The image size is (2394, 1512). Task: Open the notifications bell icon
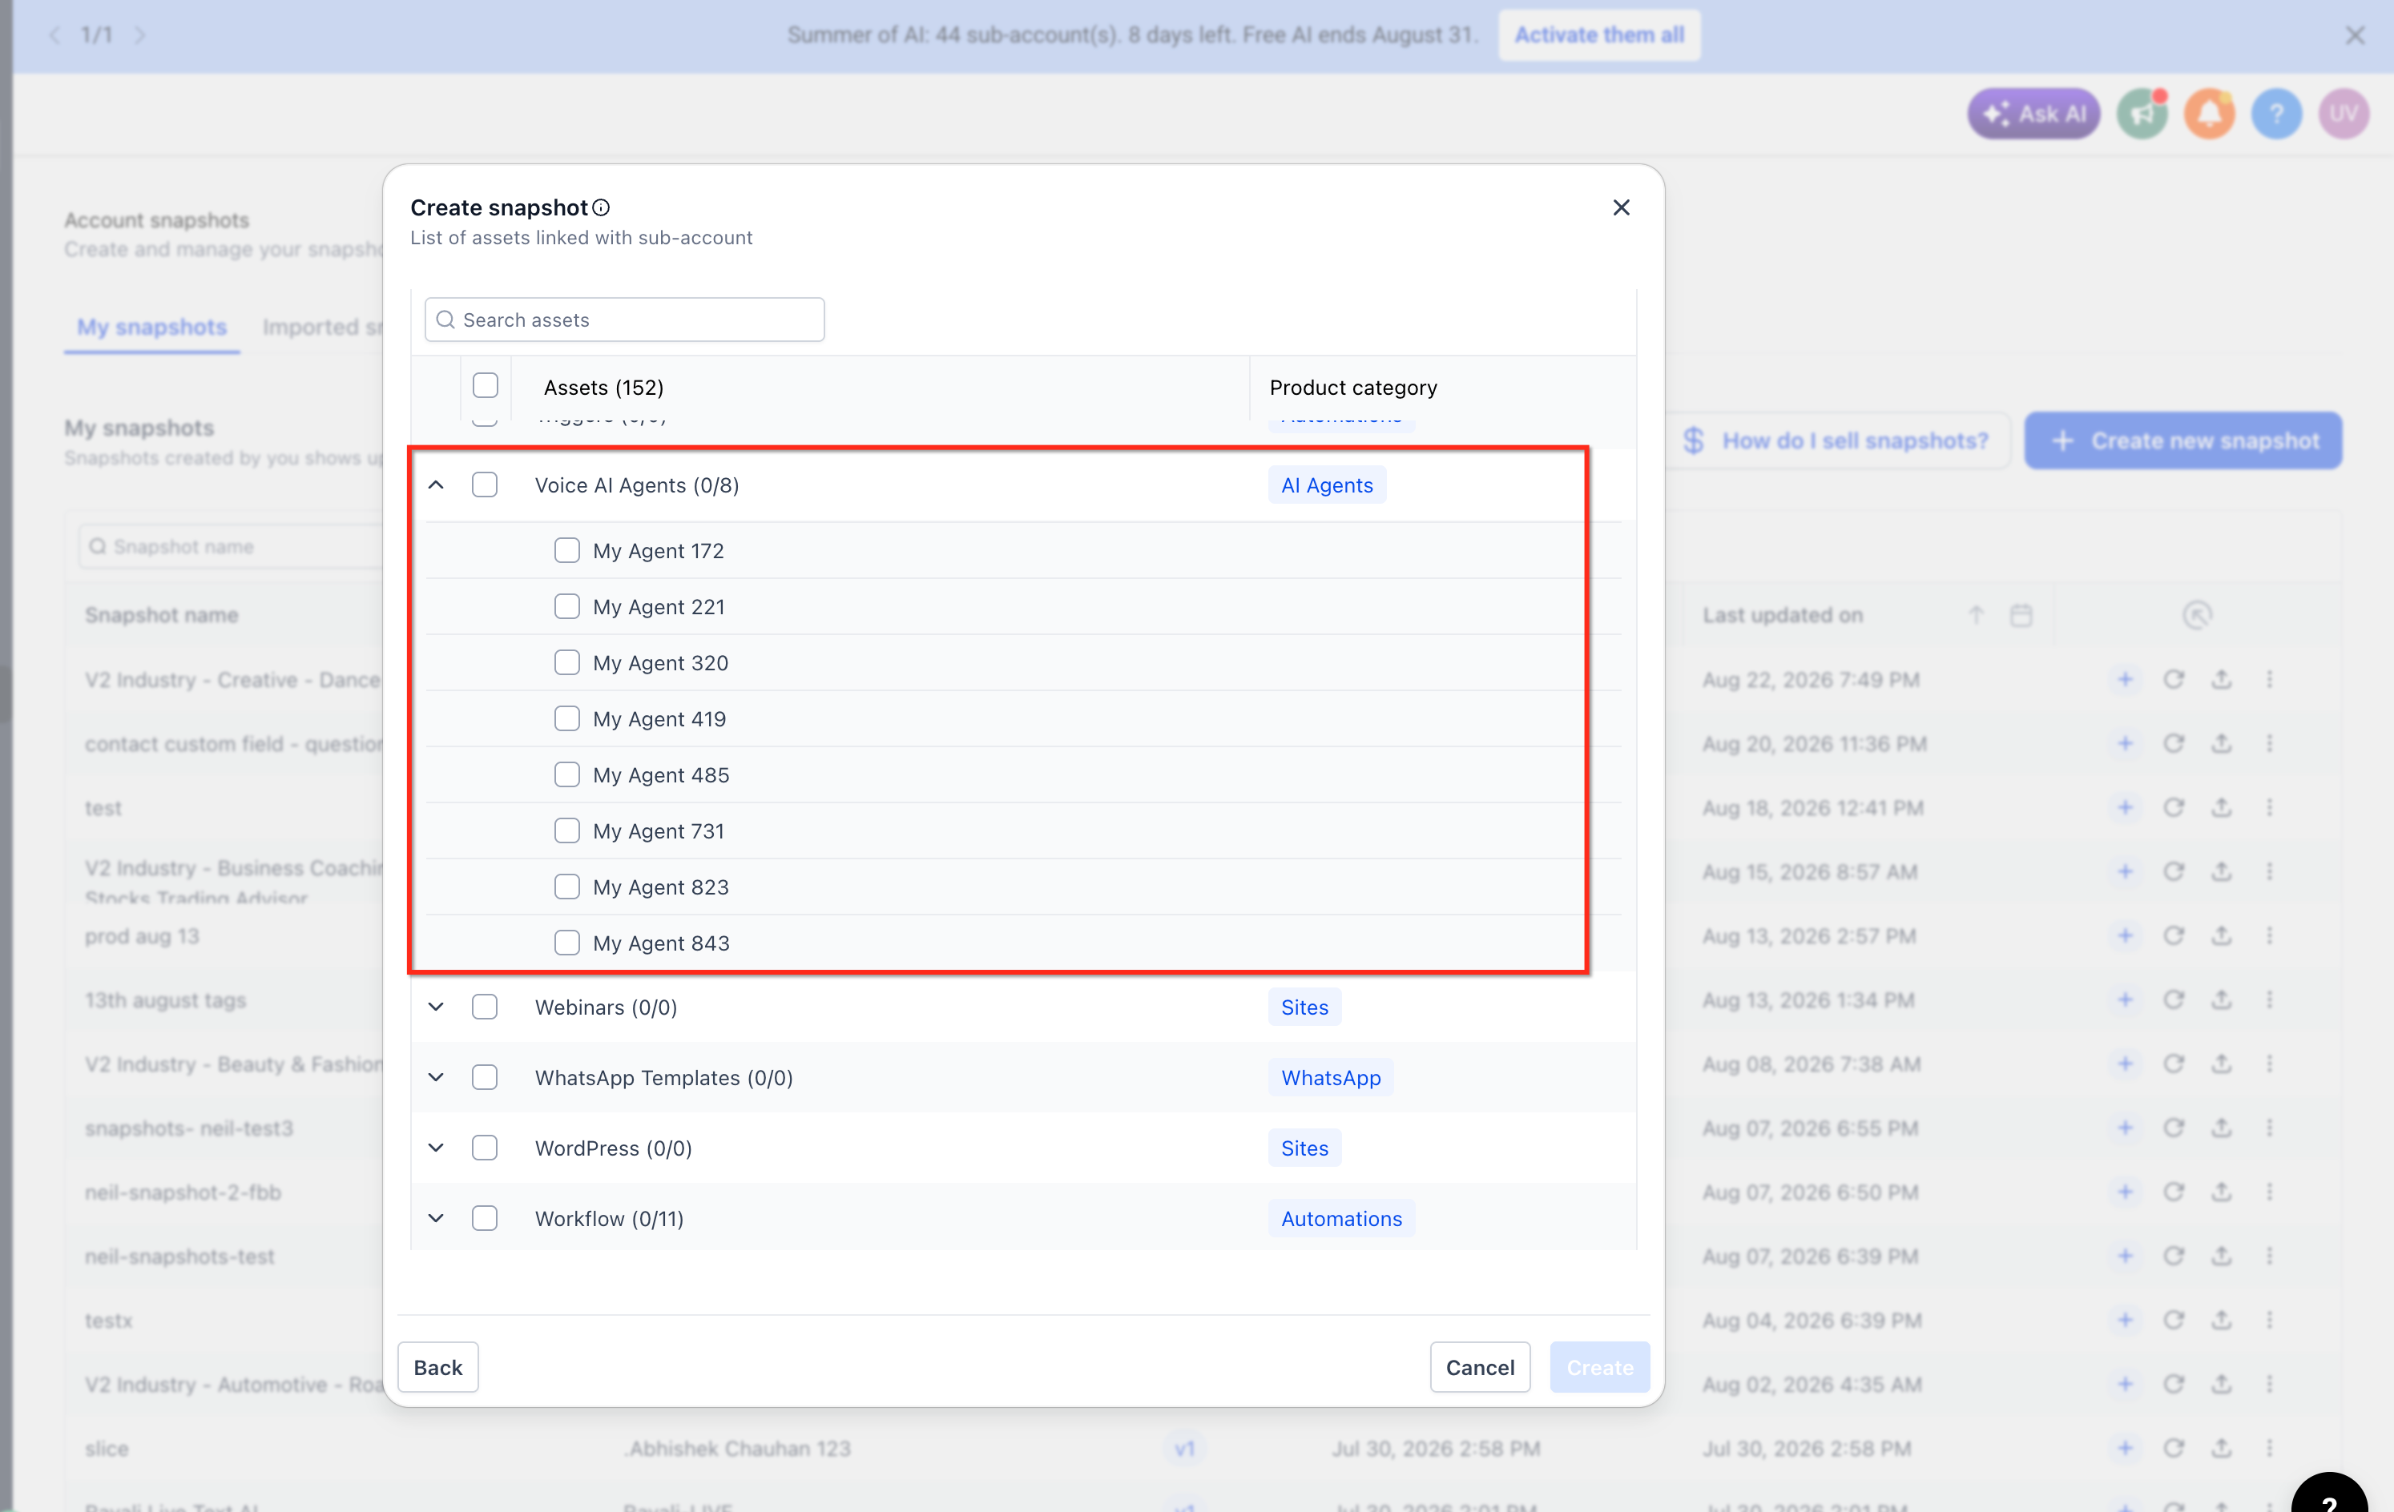coord(2209,115)
